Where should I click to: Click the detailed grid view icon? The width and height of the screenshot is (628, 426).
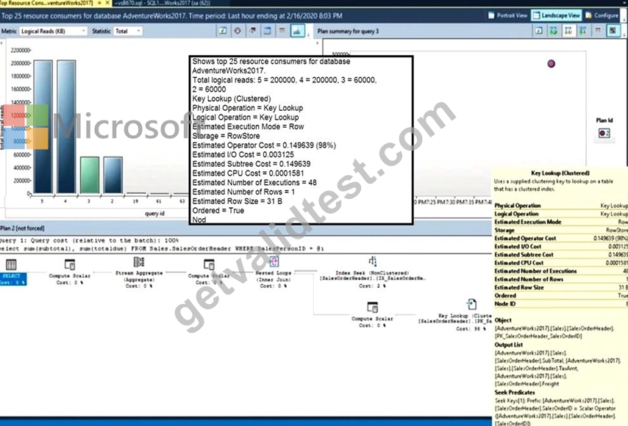coord(267,31)
